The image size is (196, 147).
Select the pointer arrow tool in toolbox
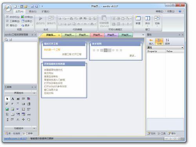point(7,99)
